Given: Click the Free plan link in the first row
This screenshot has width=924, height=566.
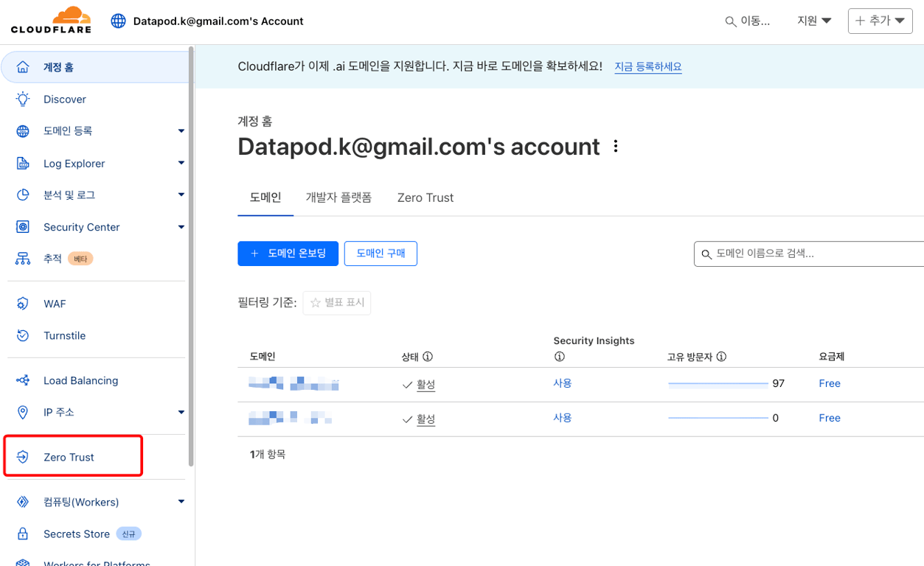Looking at the screenshot, I should [x=830, y=383].
